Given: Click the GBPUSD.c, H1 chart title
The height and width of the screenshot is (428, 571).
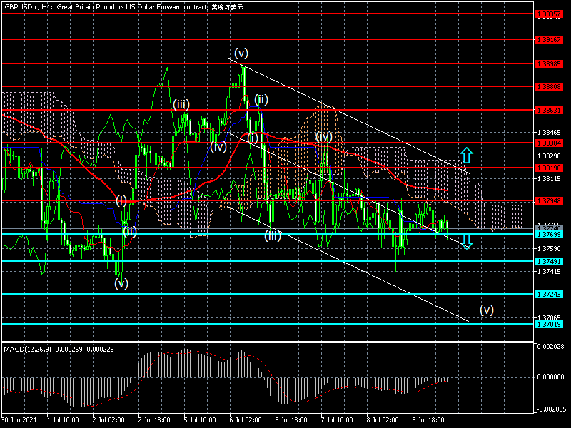Looking at the screenshot, I should click(x=26, y=6).
